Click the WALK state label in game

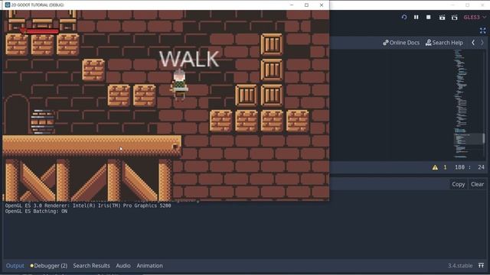(x=189, y=59)
